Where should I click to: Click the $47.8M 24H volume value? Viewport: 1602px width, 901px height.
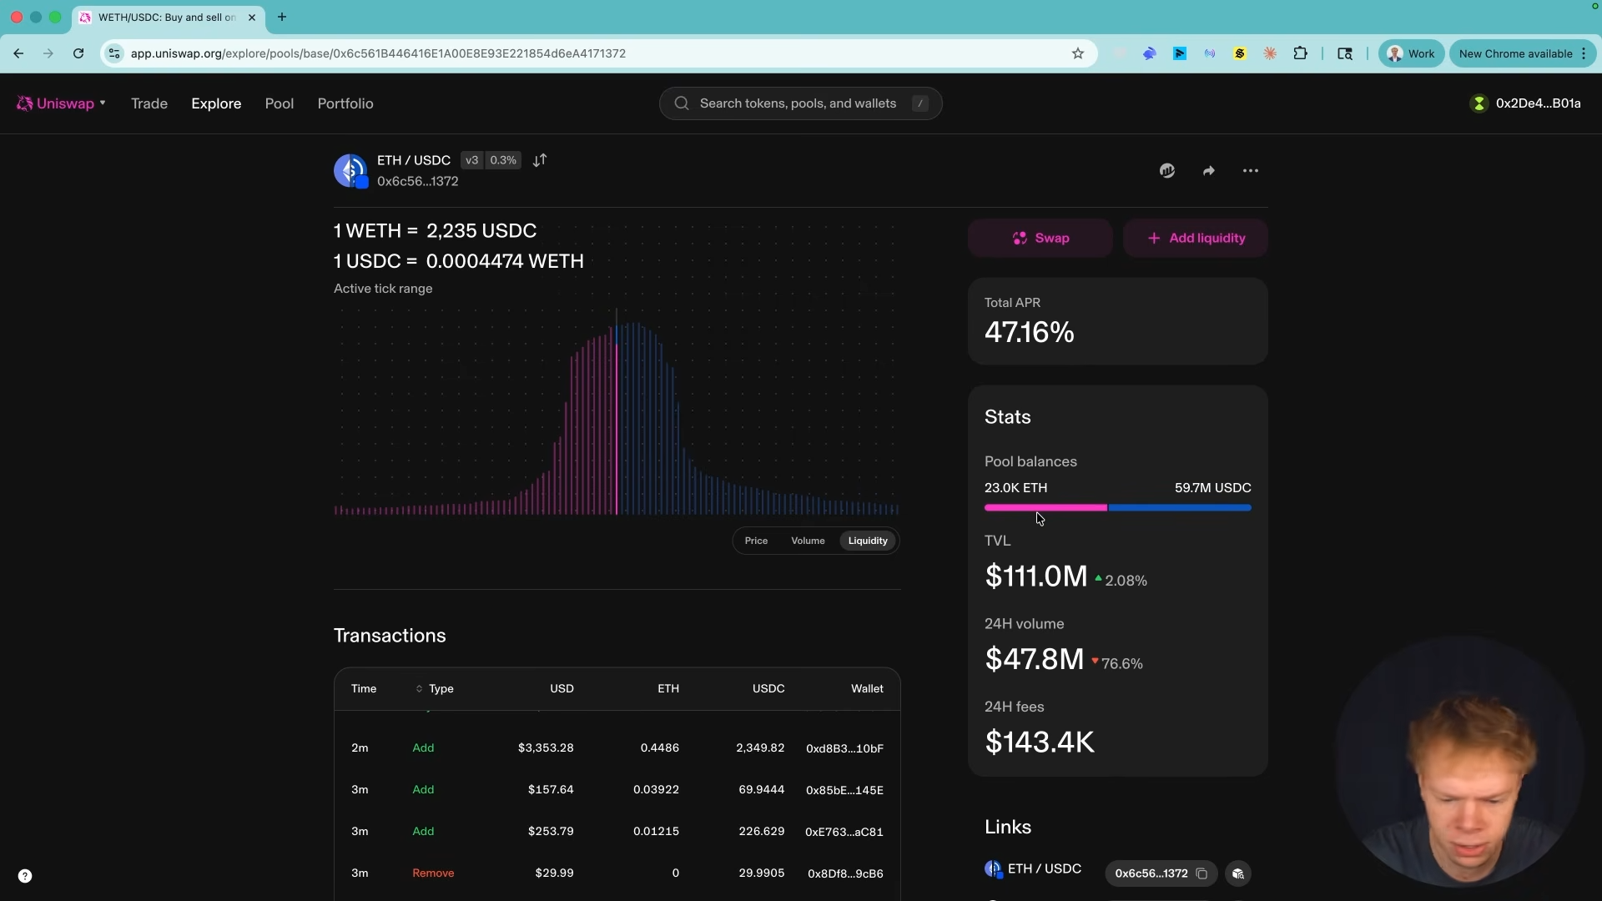click(1035, 660)
